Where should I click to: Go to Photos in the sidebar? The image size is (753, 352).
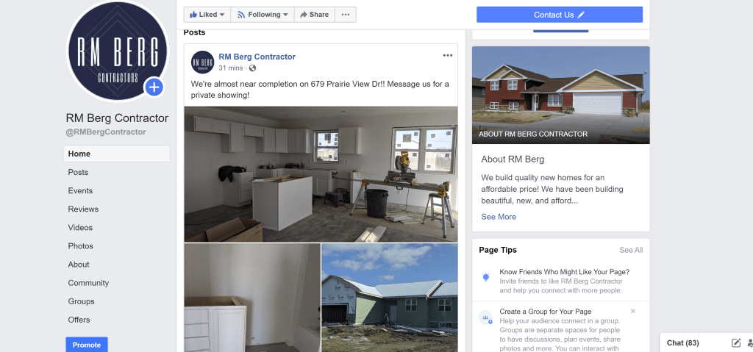click(x=80, y=246)
